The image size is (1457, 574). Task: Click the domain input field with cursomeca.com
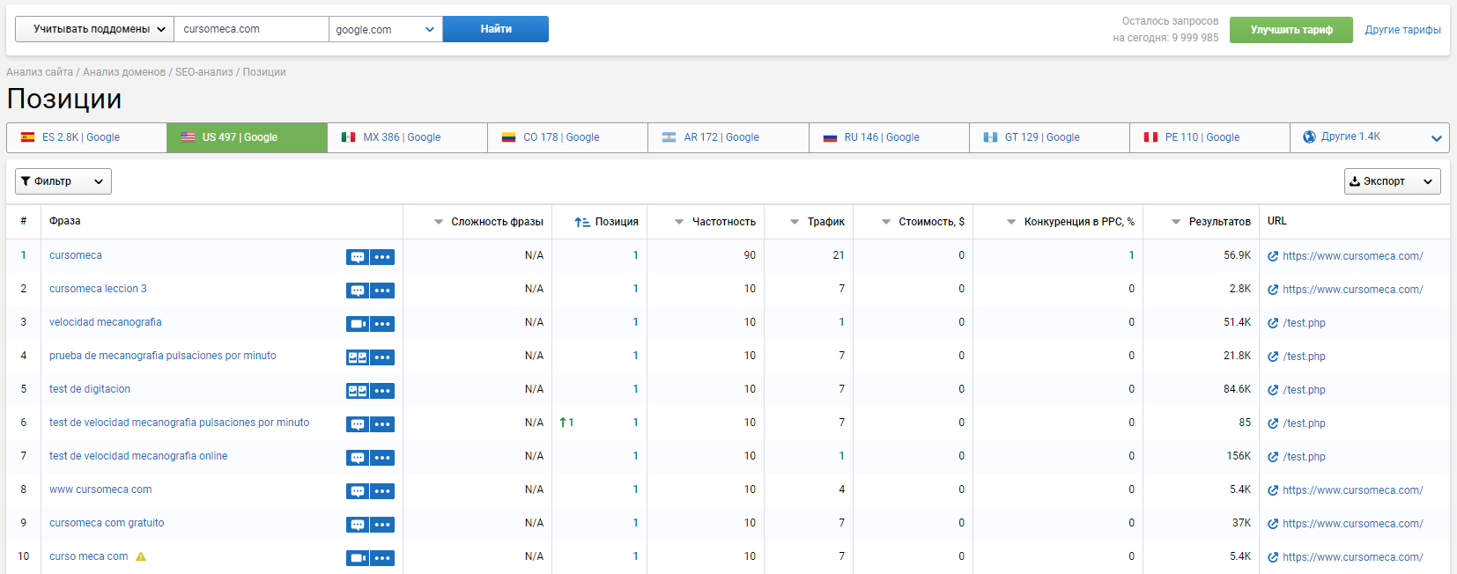[251, 29]
